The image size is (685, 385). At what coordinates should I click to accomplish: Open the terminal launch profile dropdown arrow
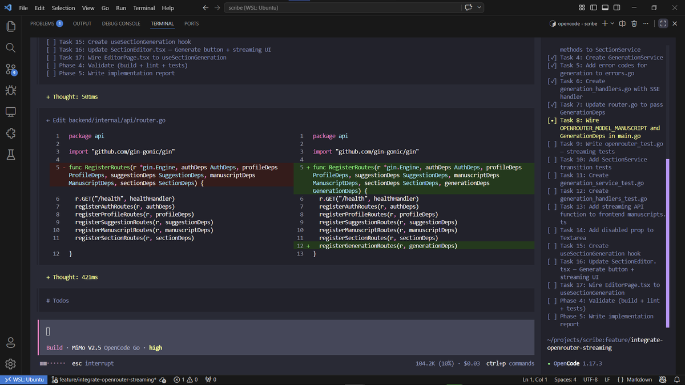[613, 23]
